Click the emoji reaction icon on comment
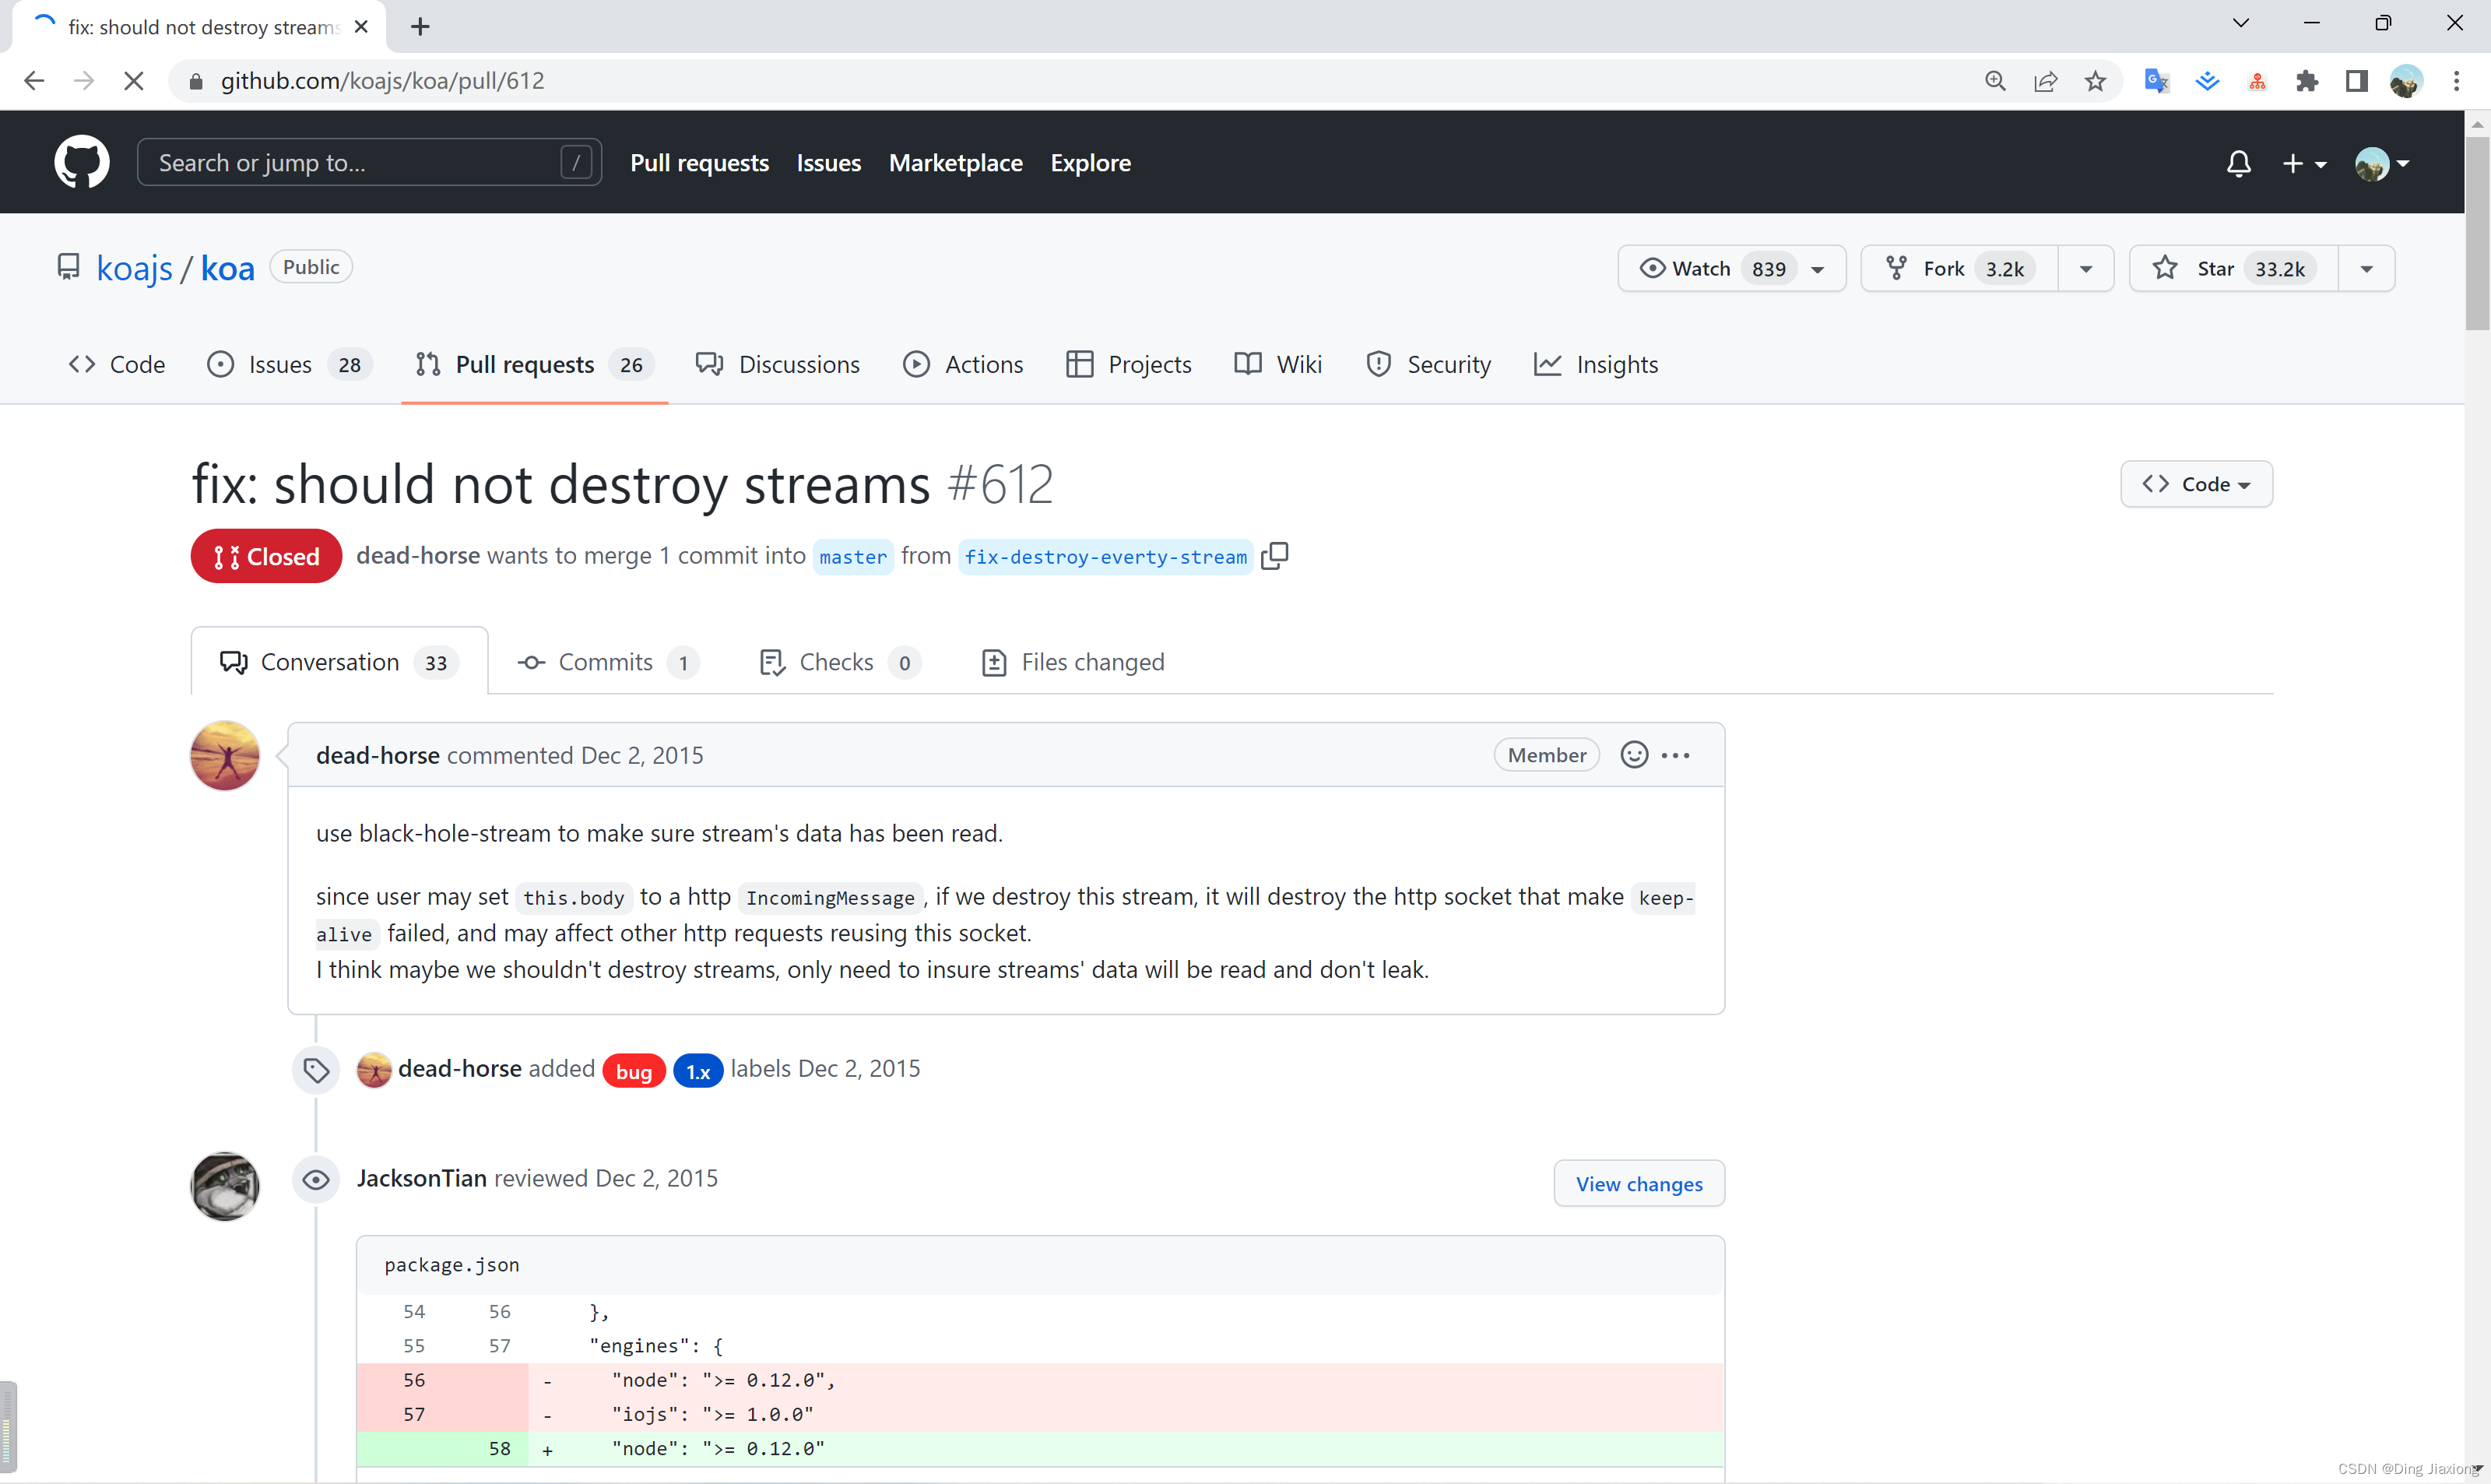Screen dimensions: 2491x1484 pos(1633,754)
